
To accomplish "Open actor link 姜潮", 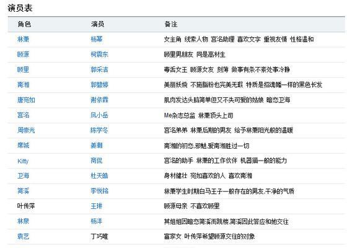I will tap(97, 146).
